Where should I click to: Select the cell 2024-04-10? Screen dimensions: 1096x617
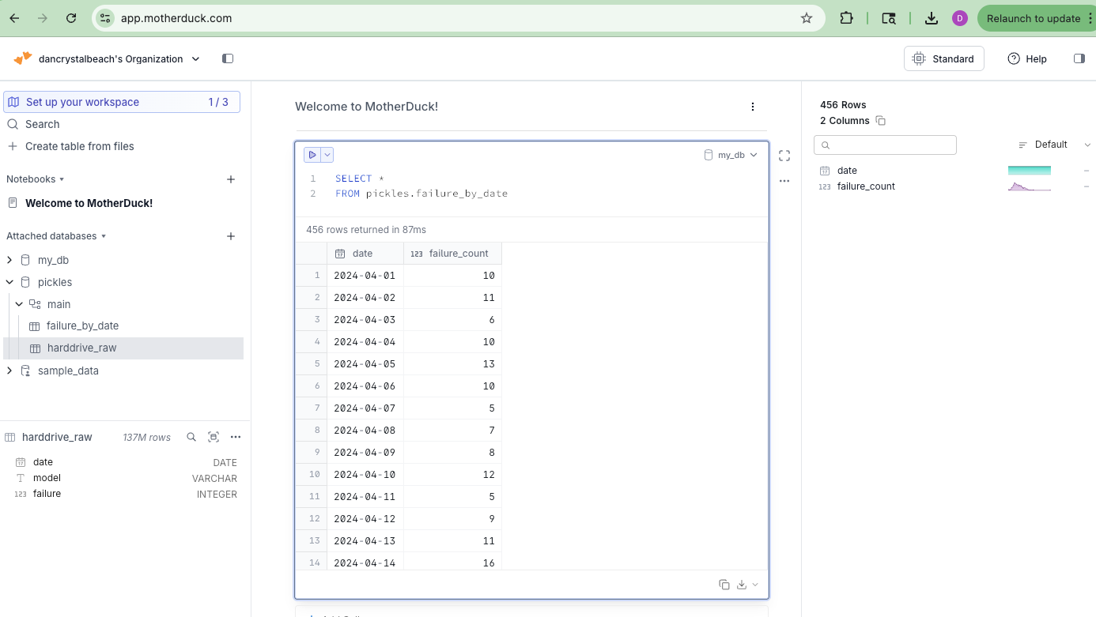click(x=365, y=475)
